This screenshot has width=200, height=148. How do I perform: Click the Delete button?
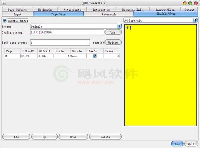(x=105, y=137)
